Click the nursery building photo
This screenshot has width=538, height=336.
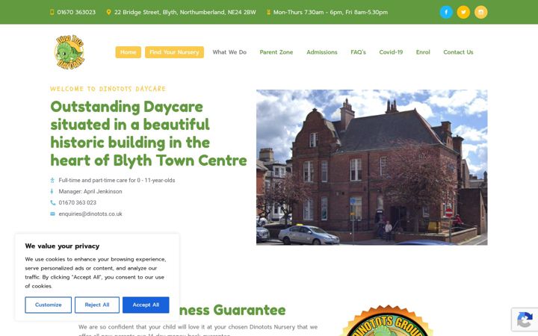click(x=371, y=167)
